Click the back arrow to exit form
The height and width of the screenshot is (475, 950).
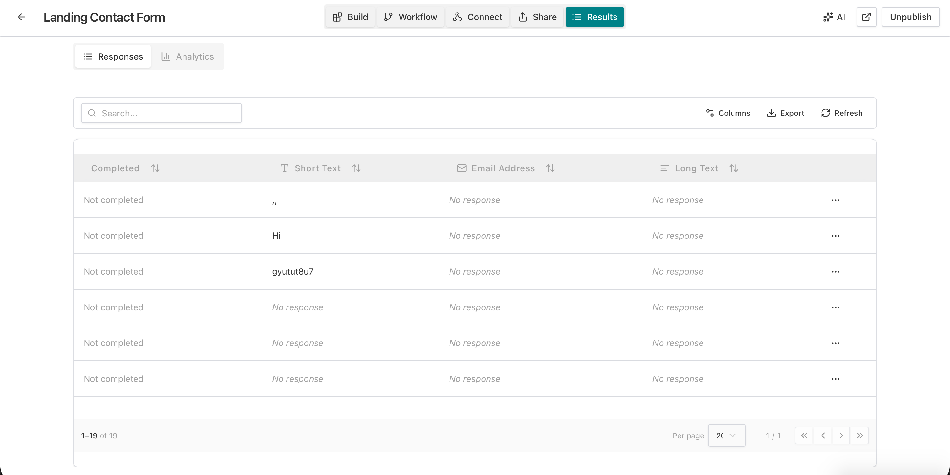pos(21,17)
